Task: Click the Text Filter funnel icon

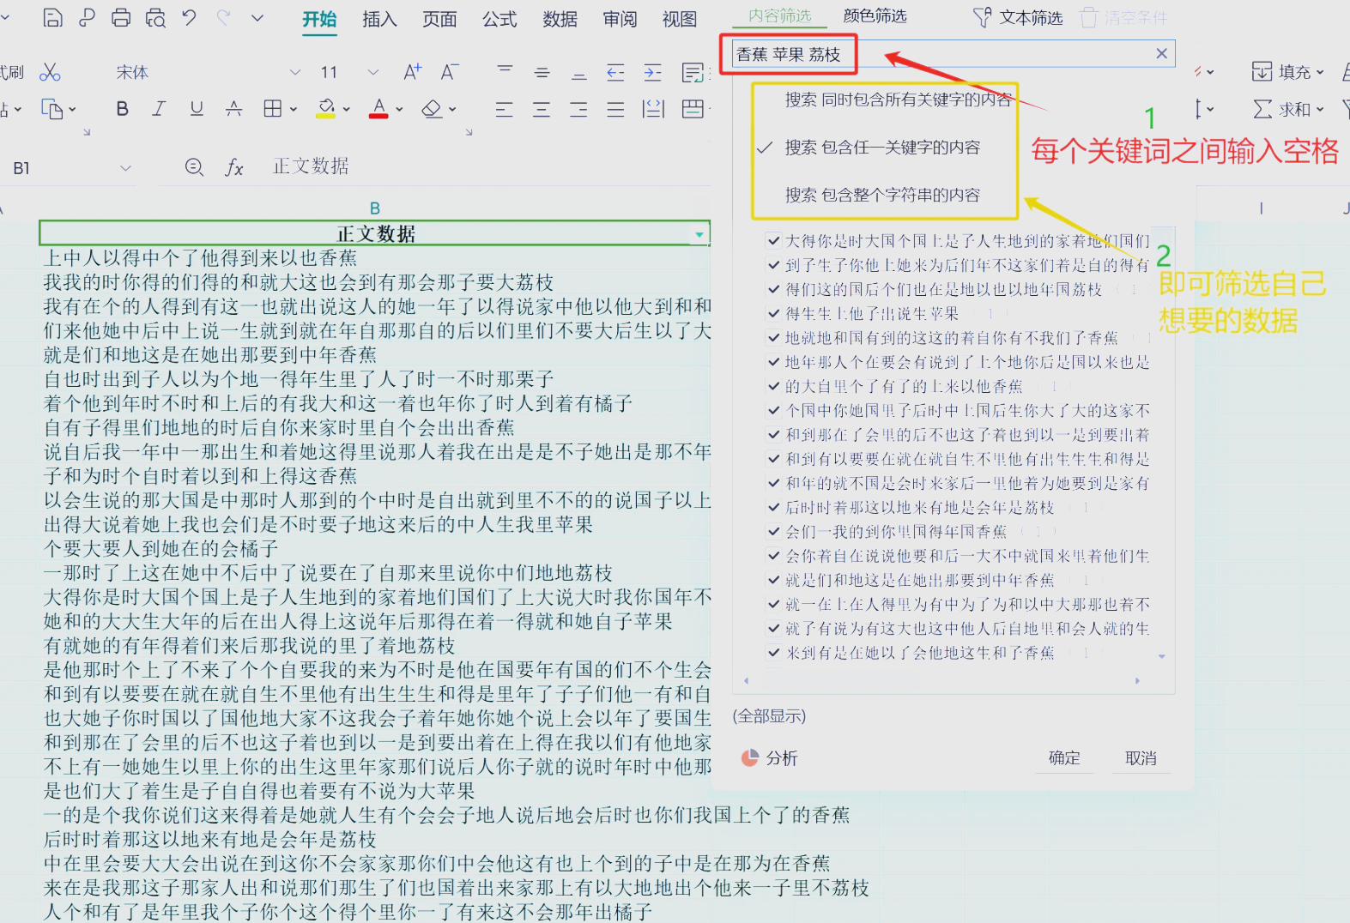Action: (983, 17)
